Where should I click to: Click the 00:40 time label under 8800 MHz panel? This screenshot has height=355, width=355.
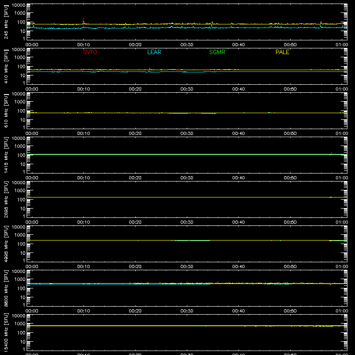[238, 311]
